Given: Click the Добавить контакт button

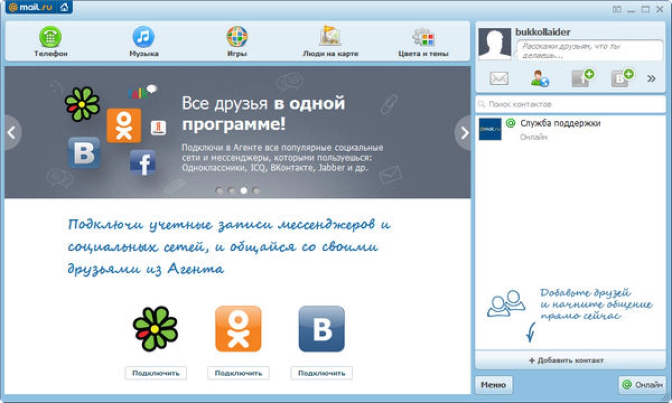Looking at the screenshot, I should tap(570, 360).
